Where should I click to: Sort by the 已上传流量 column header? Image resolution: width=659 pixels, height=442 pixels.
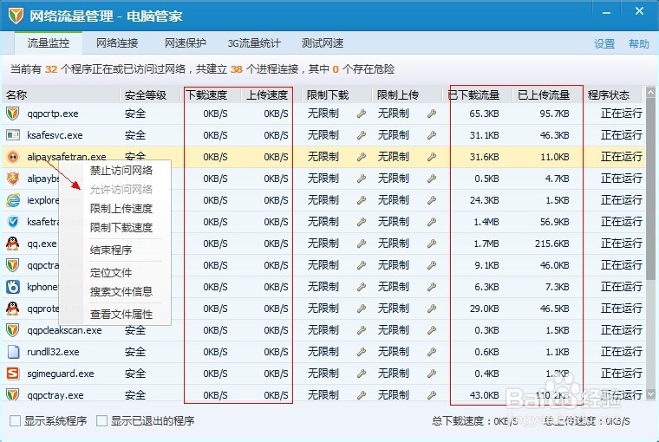tap(547, 95)
